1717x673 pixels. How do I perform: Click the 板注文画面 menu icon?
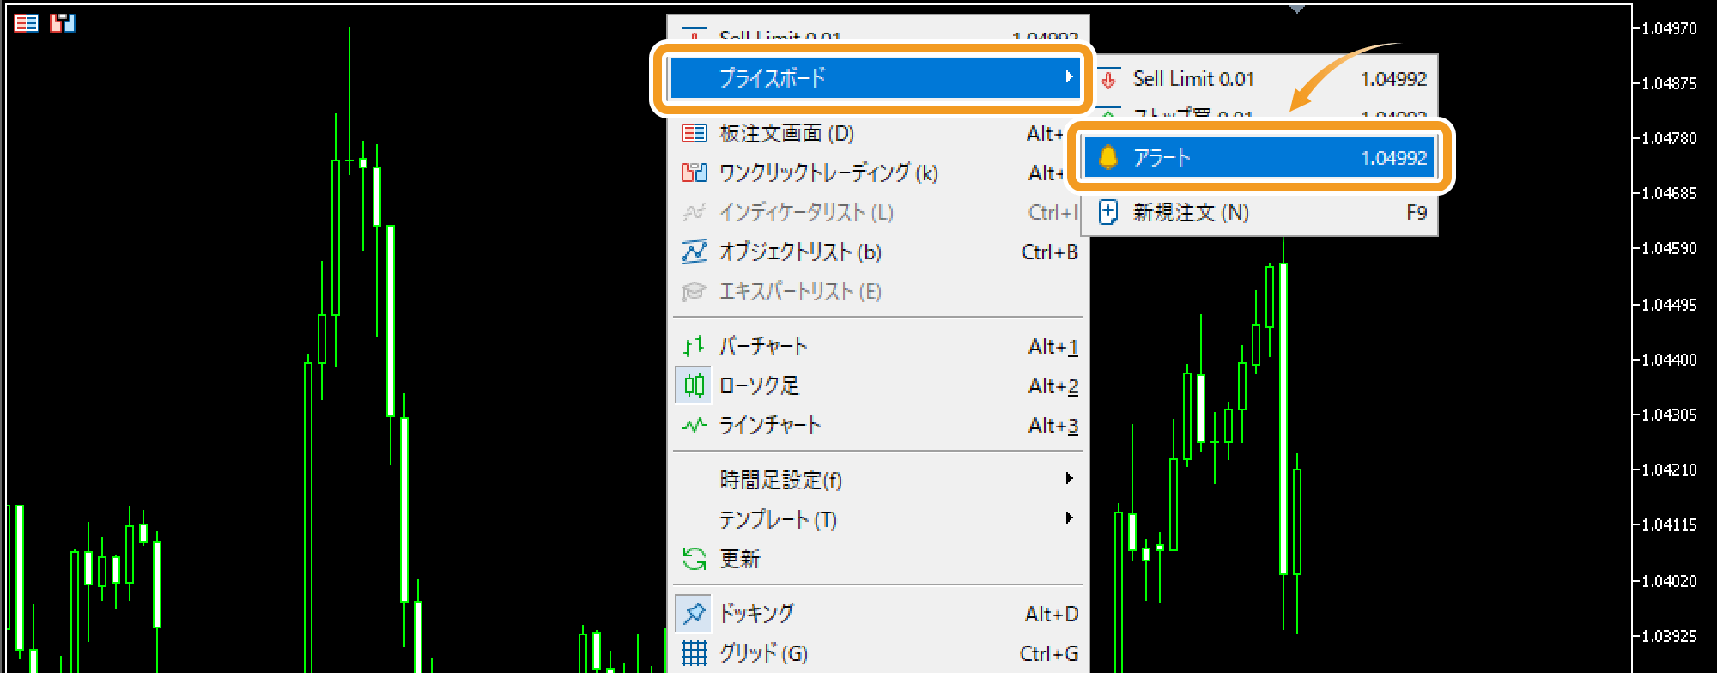694,133
